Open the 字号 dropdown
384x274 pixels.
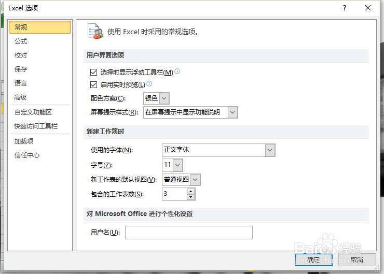tap(177, 165)
